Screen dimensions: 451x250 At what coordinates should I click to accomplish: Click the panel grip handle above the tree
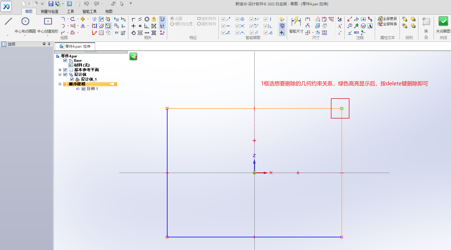91,52
